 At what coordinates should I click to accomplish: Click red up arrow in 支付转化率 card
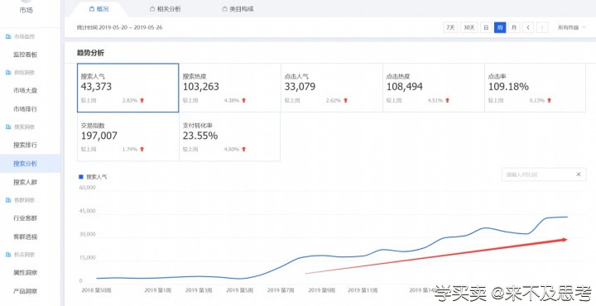point(244,149)
